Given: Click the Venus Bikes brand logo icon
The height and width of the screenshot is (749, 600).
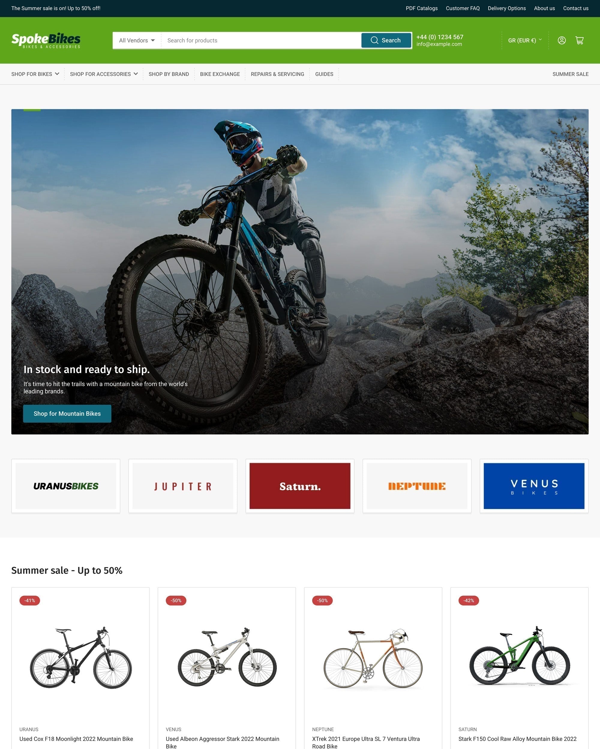Looking at the screenshot, I should (533, 485).
